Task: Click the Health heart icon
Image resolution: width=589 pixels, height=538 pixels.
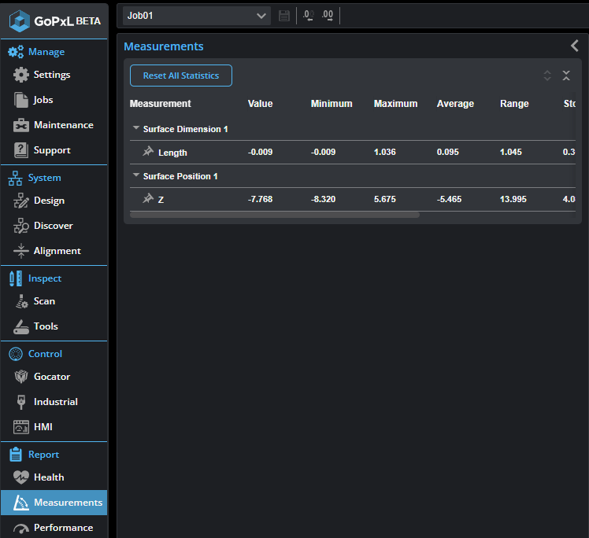Action: [x=21, y=477]
